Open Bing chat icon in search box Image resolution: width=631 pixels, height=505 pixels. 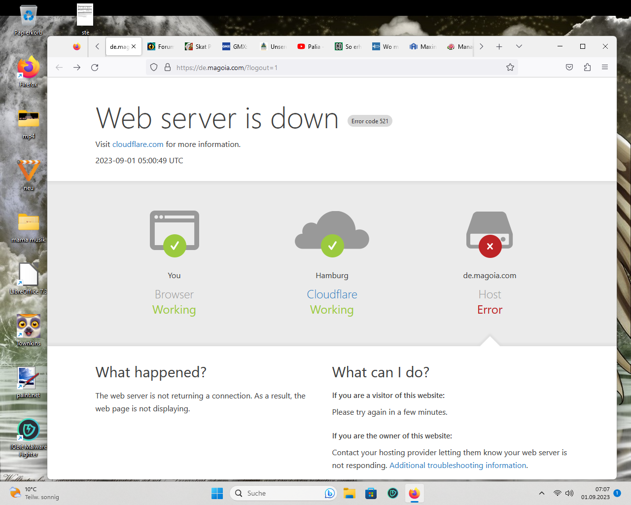330,493
